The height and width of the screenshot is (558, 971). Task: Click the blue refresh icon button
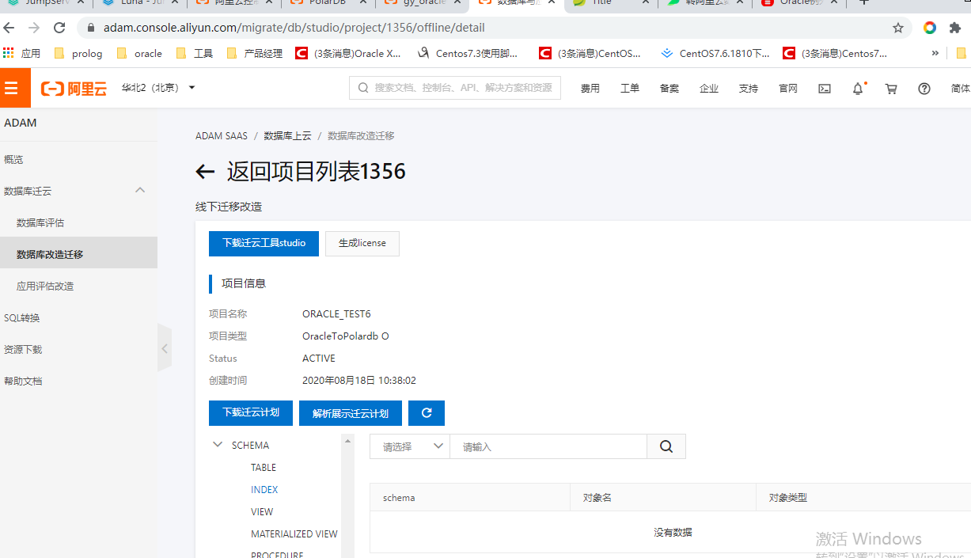click(427, 413)
